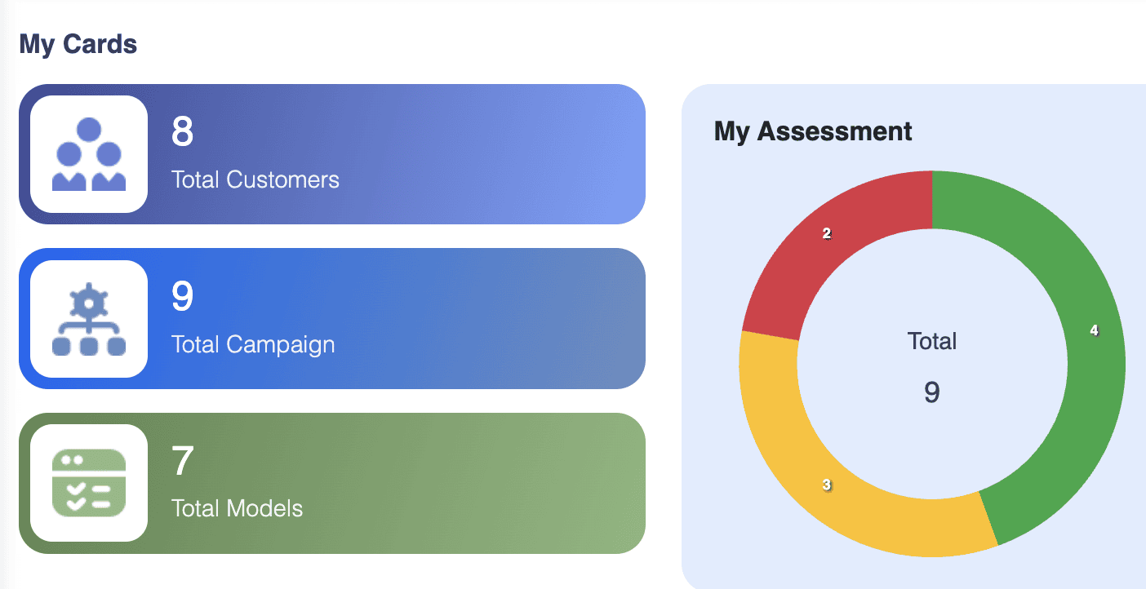Viewport: 1146px width, 589px height.
Task: Click the Total text in donut center
Action: tap(932, 341)
